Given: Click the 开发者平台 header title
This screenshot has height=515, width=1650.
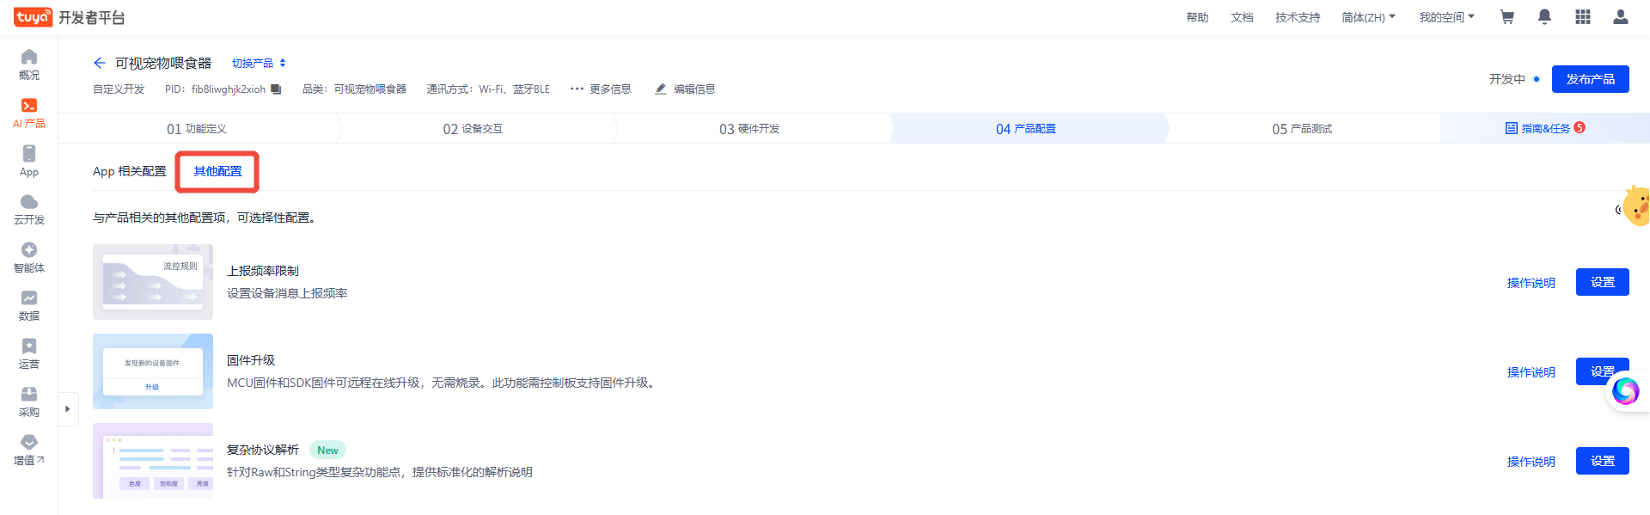Looking at the screenshot, I should (x=92, y=17).
